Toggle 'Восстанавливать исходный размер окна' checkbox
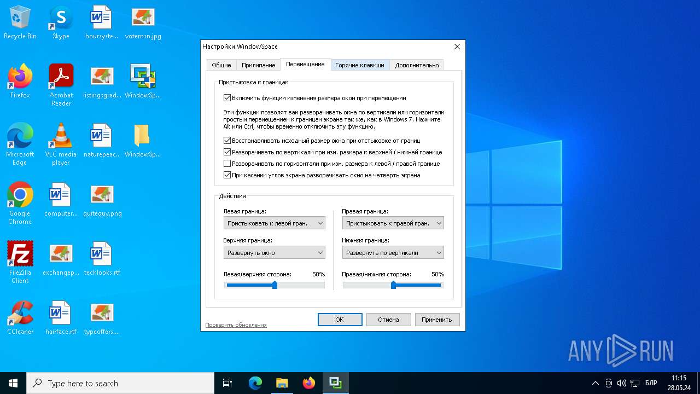700x394 pixels. [x=227, y=141]
